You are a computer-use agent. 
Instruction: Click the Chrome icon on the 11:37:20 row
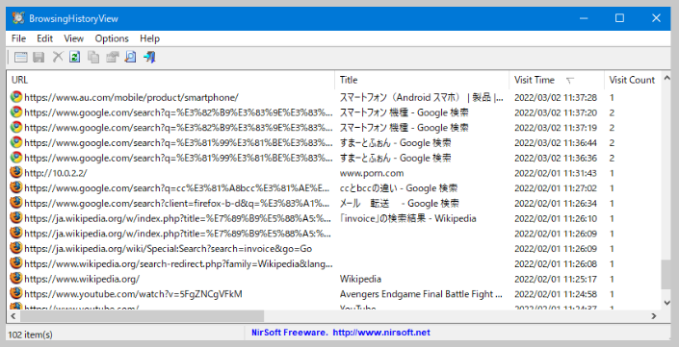pyautogui.click(x=16, y=112)
